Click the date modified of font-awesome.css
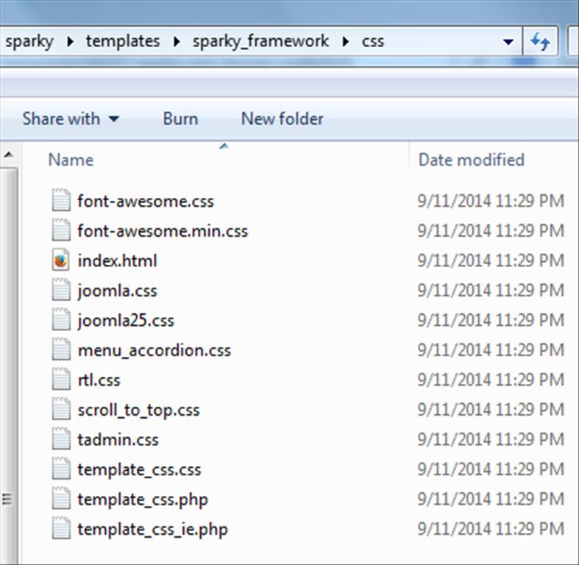Image resolution: width=579 pixels, height=565 pixels. [491, 202]
